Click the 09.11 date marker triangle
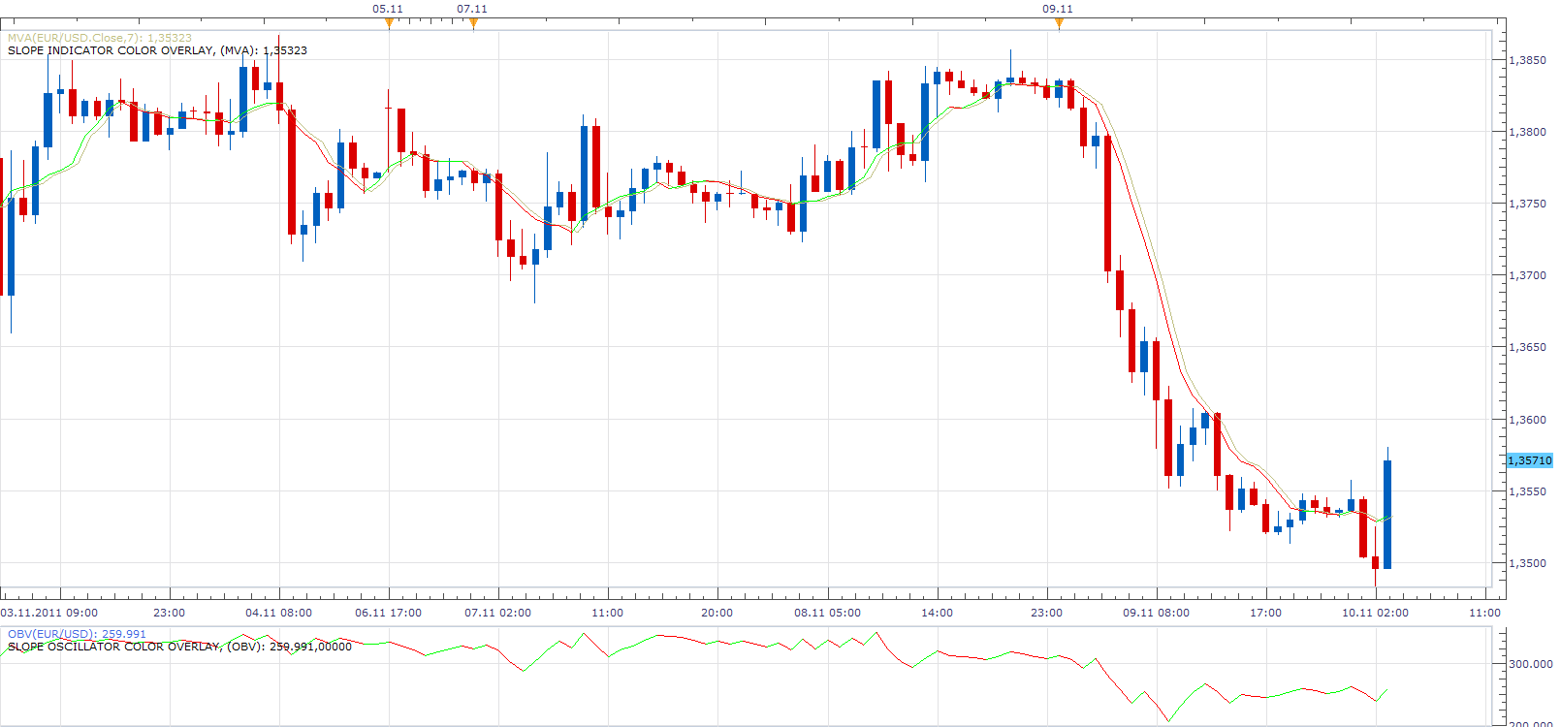The width and height of the screenshot is (1561, 727). coord(1059,23)
